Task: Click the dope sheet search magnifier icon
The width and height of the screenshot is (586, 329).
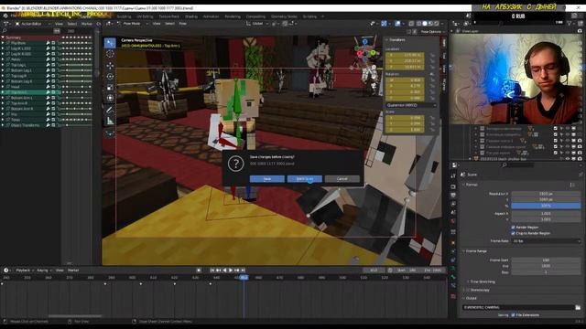Action: pyautogui.click(x=5, y=31)
